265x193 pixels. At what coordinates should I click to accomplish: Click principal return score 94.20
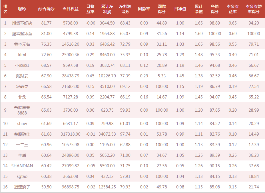pyautogui.click(x=254, y=23)
